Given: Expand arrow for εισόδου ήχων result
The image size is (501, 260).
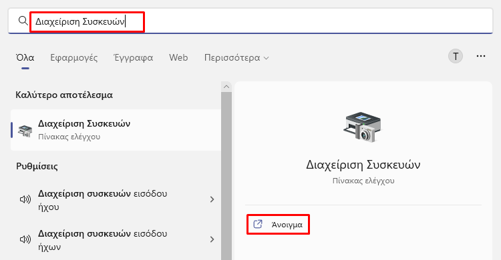Looking at the screenshot, I should click(x=212, y=239).
